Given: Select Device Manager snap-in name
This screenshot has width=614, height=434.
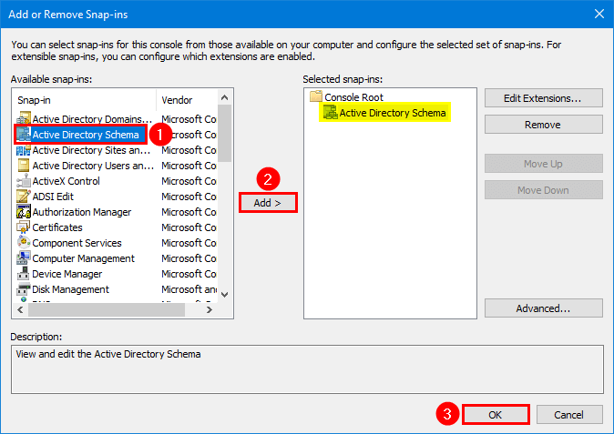Looking at the screenshot, I should point(67,274).
